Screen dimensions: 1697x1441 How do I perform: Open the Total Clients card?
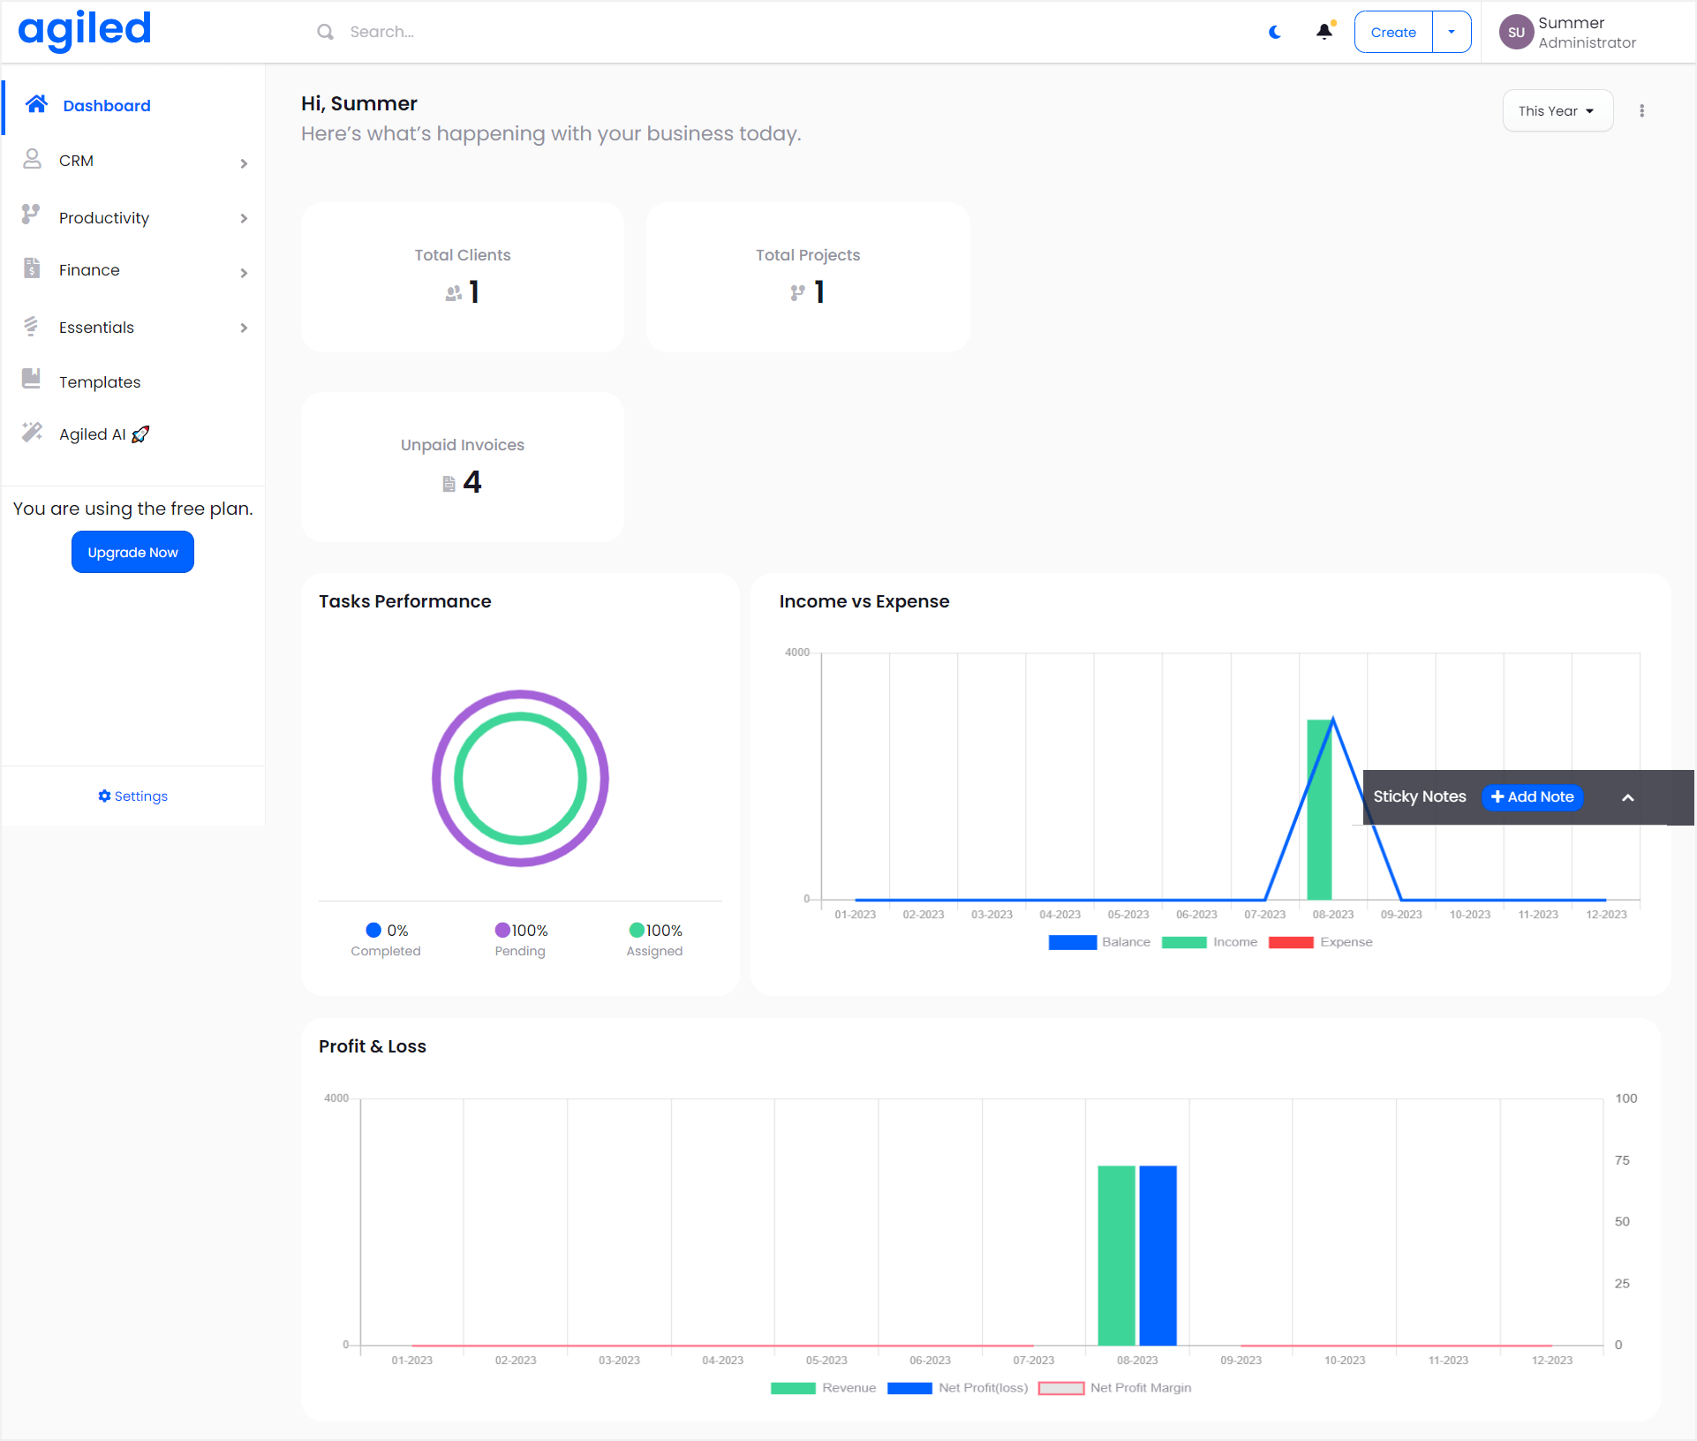coord(463,277)
